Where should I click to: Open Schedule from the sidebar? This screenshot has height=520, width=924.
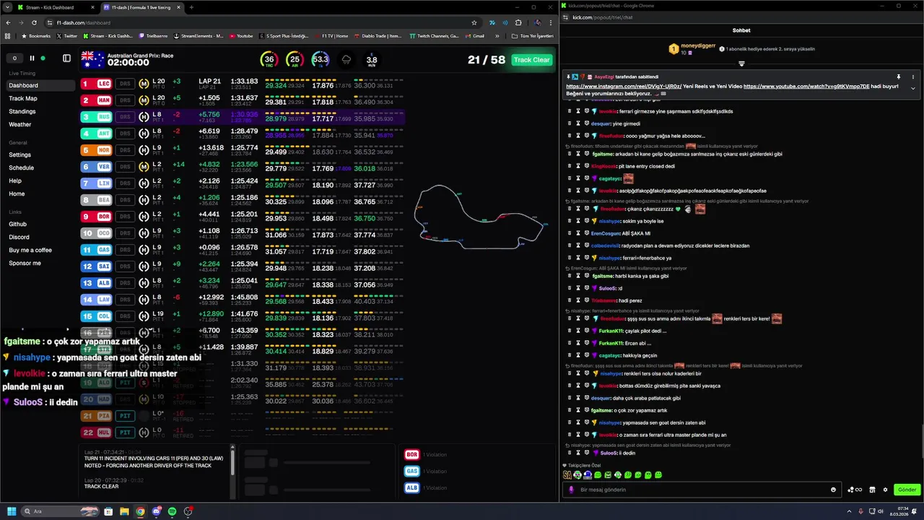tap(22, 168)
